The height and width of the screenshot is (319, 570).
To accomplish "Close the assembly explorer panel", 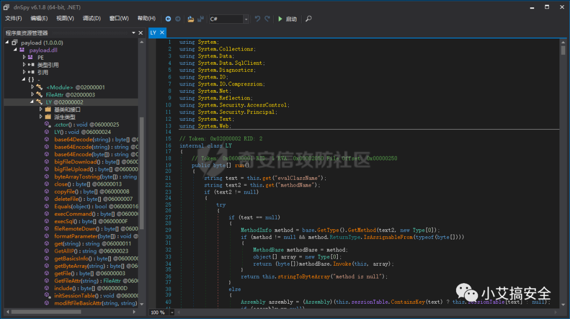I will (x=141, y=33).
